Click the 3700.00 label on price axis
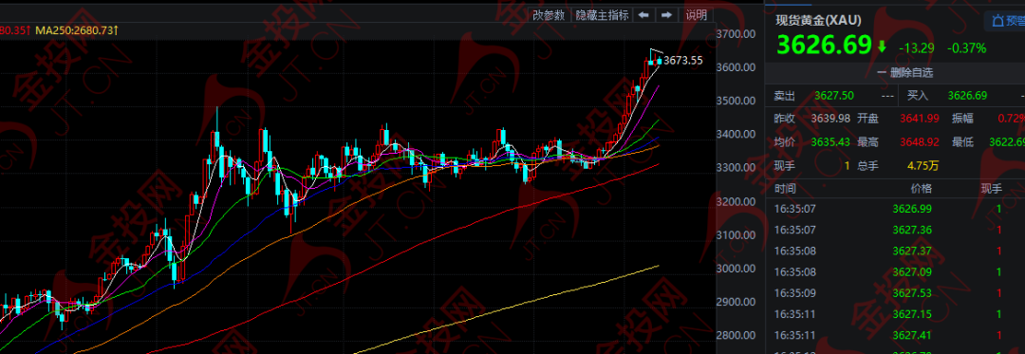The height and width of the screenshot is (354, 1025). pyautogui.click(x=736, y=34)
